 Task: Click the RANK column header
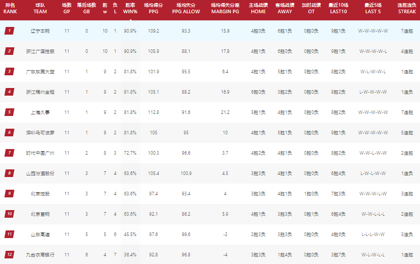tap(10, 8)
